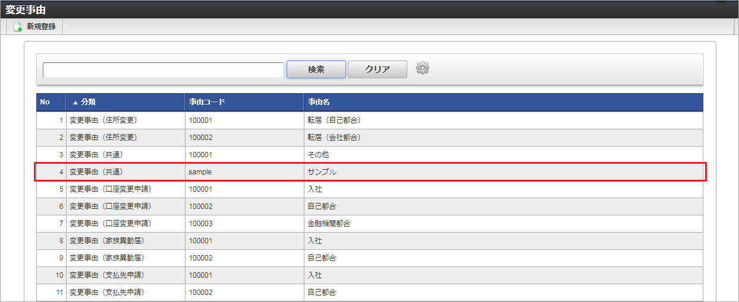Click 変更事由（共通） in row 3
Image resolution: width=739 pixels, height=302 pixels.
point(96,154)
